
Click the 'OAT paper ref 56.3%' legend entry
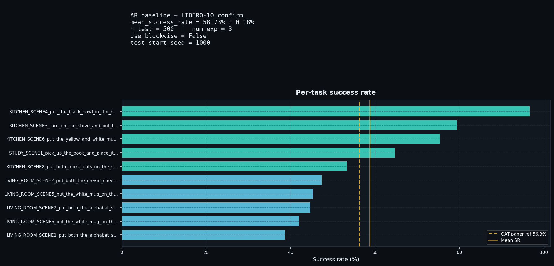pos(517,234)
